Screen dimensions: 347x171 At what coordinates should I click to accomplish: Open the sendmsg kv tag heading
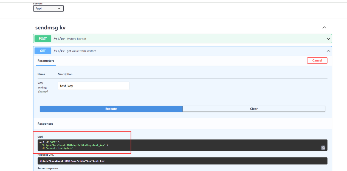pos(50,28)
